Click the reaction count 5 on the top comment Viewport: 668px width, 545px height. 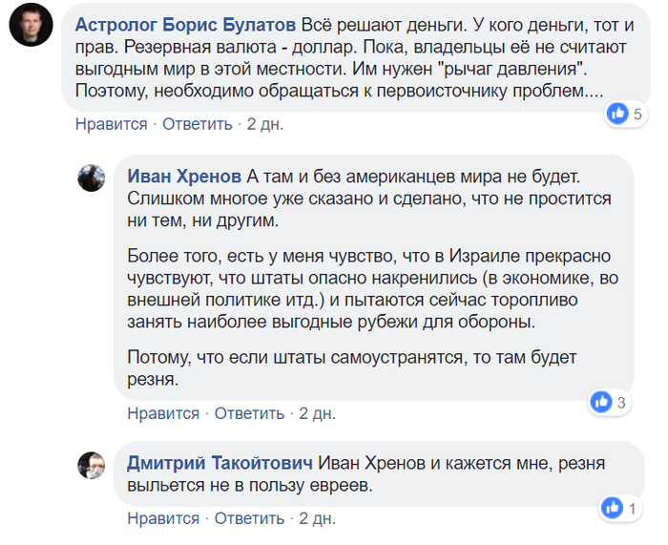638,114
